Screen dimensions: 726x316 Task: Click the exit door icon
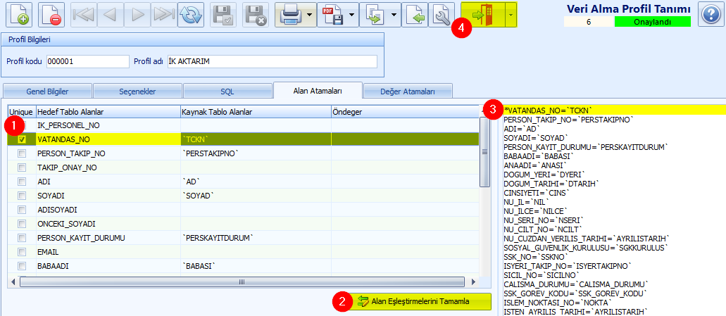[483, 14]
